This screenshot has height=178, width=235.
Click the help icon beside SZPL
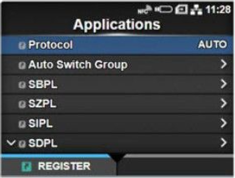click(22, 105)
